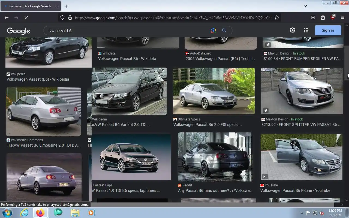
Task: Click the network tray icon
Action: point(315,213)
